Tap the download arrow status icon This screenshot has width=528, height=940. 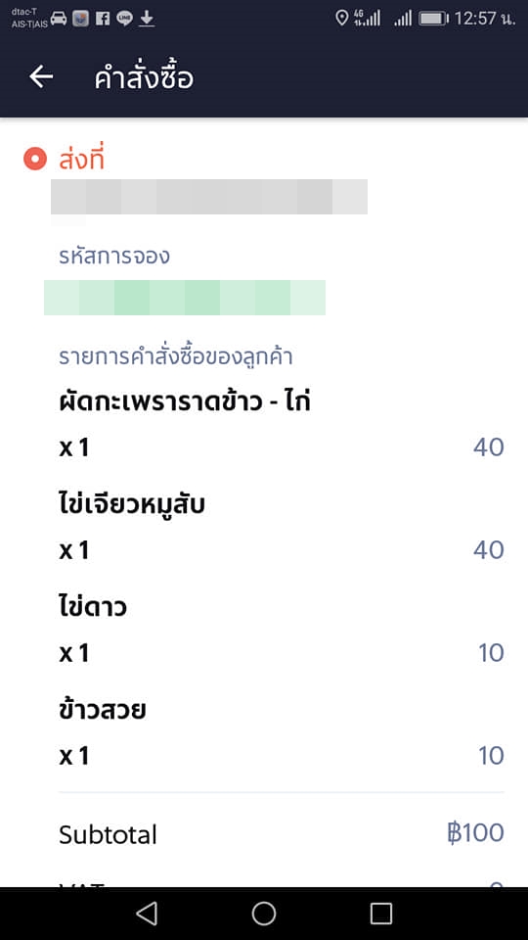(147, 19)
